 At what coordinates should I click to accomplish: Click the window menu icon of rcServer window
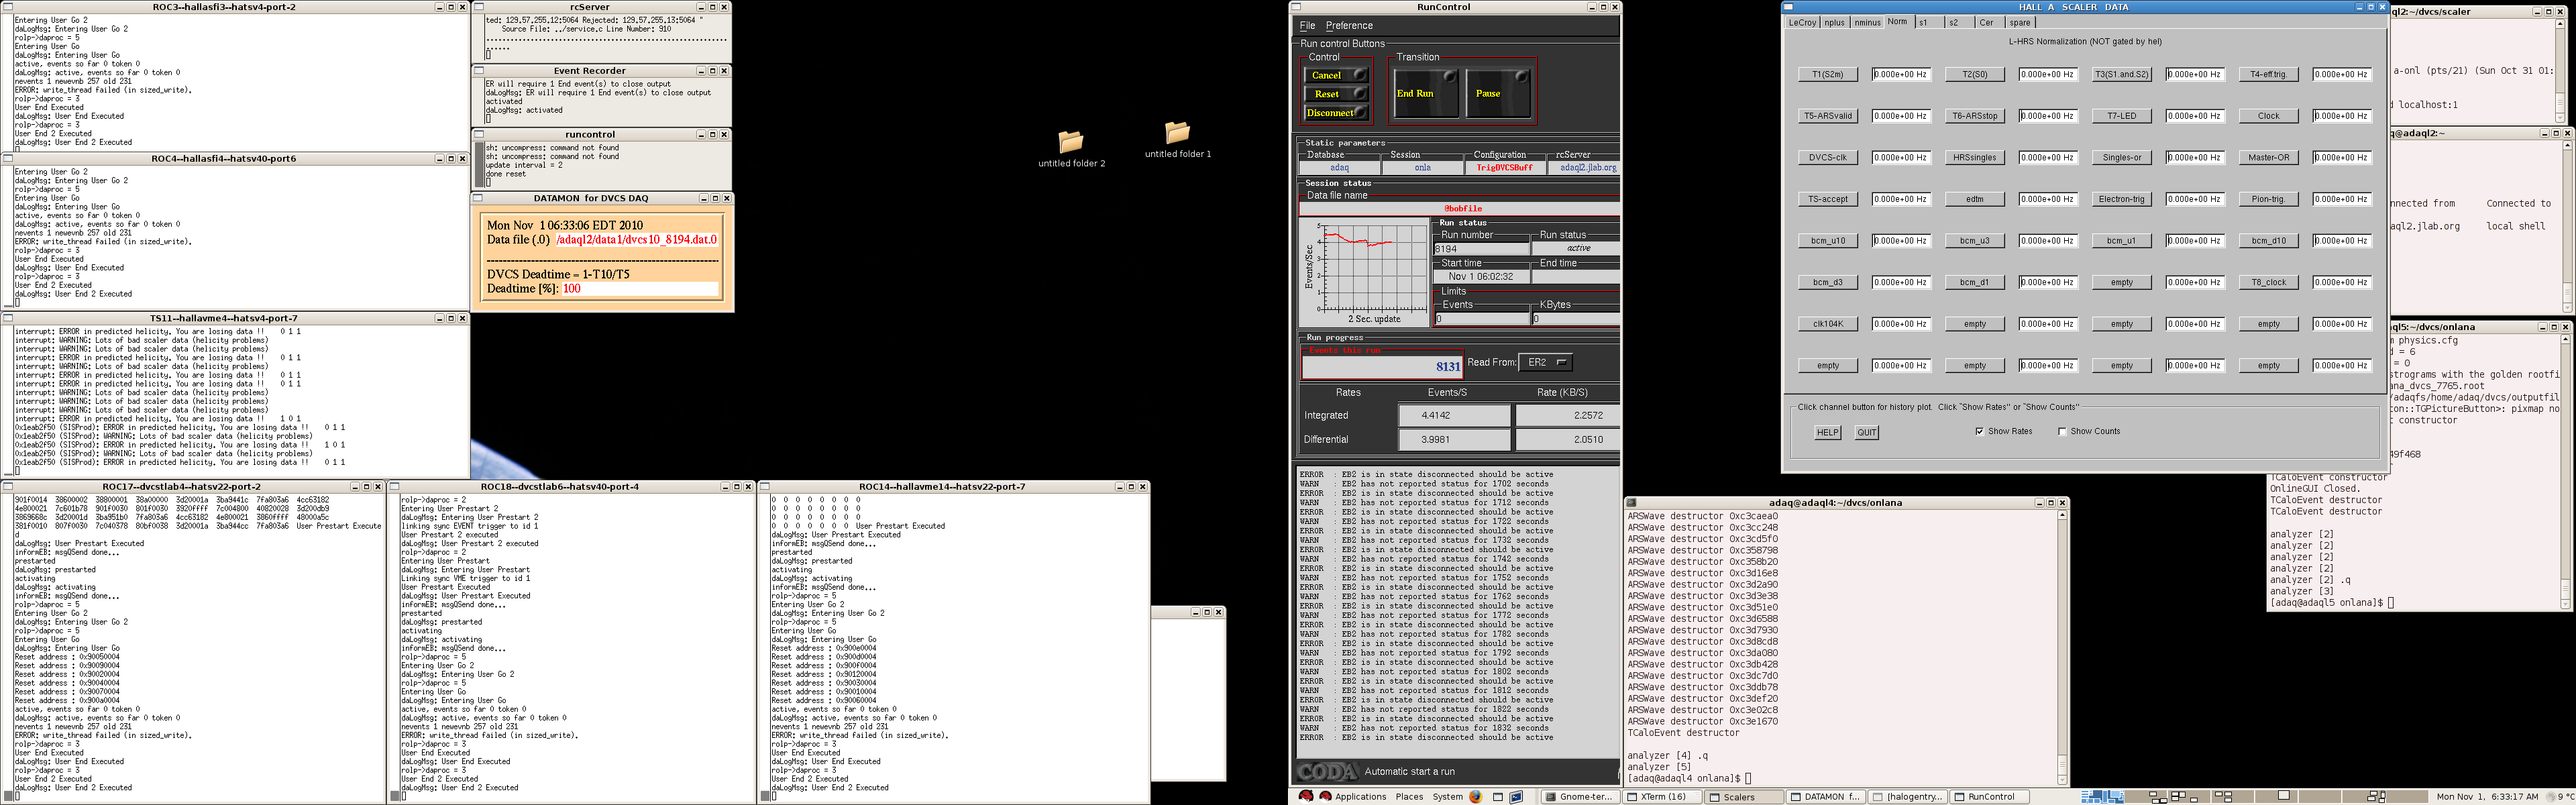click(x=479, y=7)
